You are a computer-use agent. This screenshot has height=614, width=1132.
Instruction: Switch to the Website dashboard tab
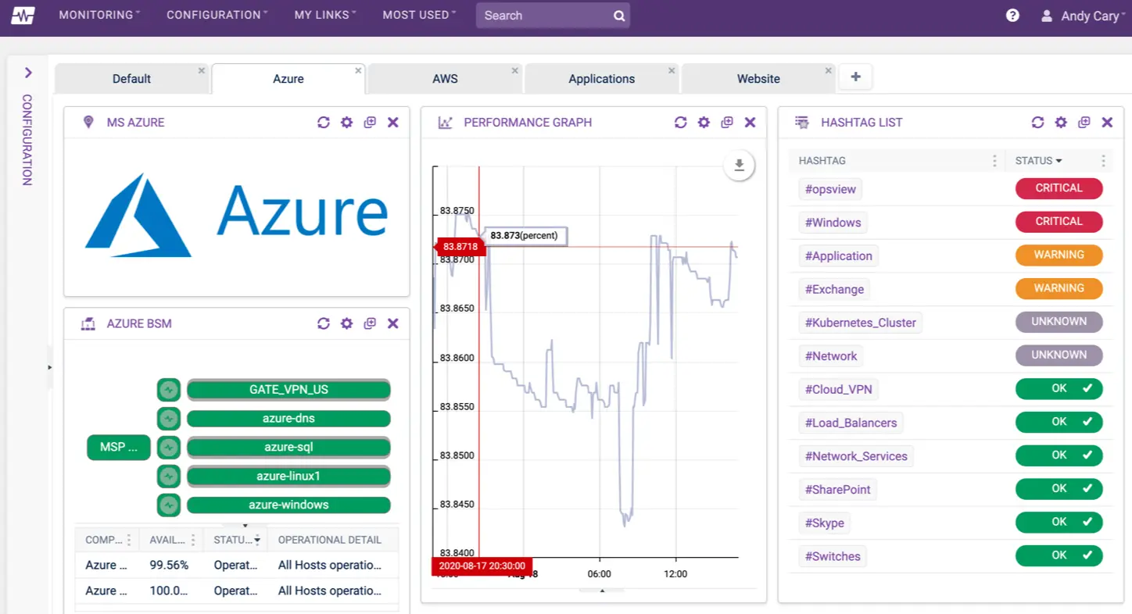point(758,79)
